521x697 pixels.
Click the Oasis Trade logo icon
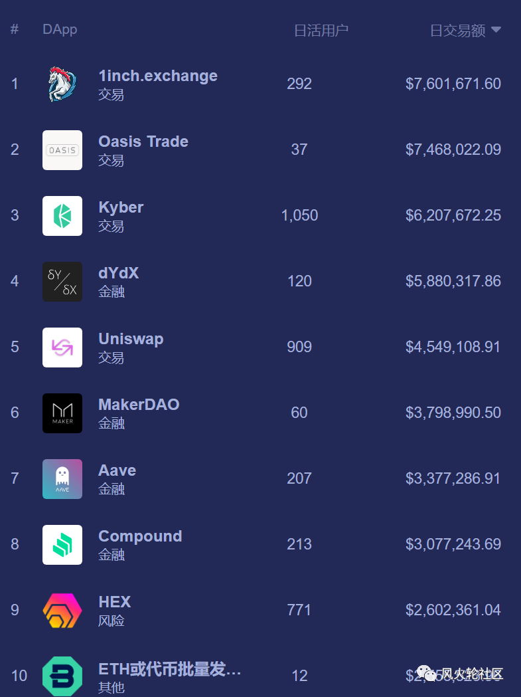(62, 150)
